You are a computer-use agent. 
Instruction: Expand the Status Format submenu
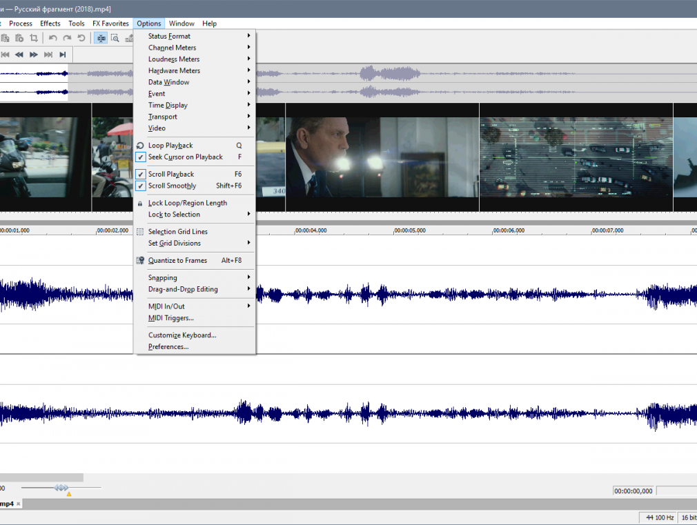click(x=169, y=37)
